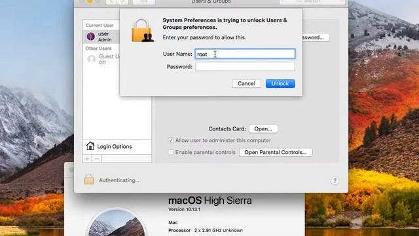This screenshot has width=419, height=236.
Task: Click the 'Current User' header text
Action: pos(100,25)
